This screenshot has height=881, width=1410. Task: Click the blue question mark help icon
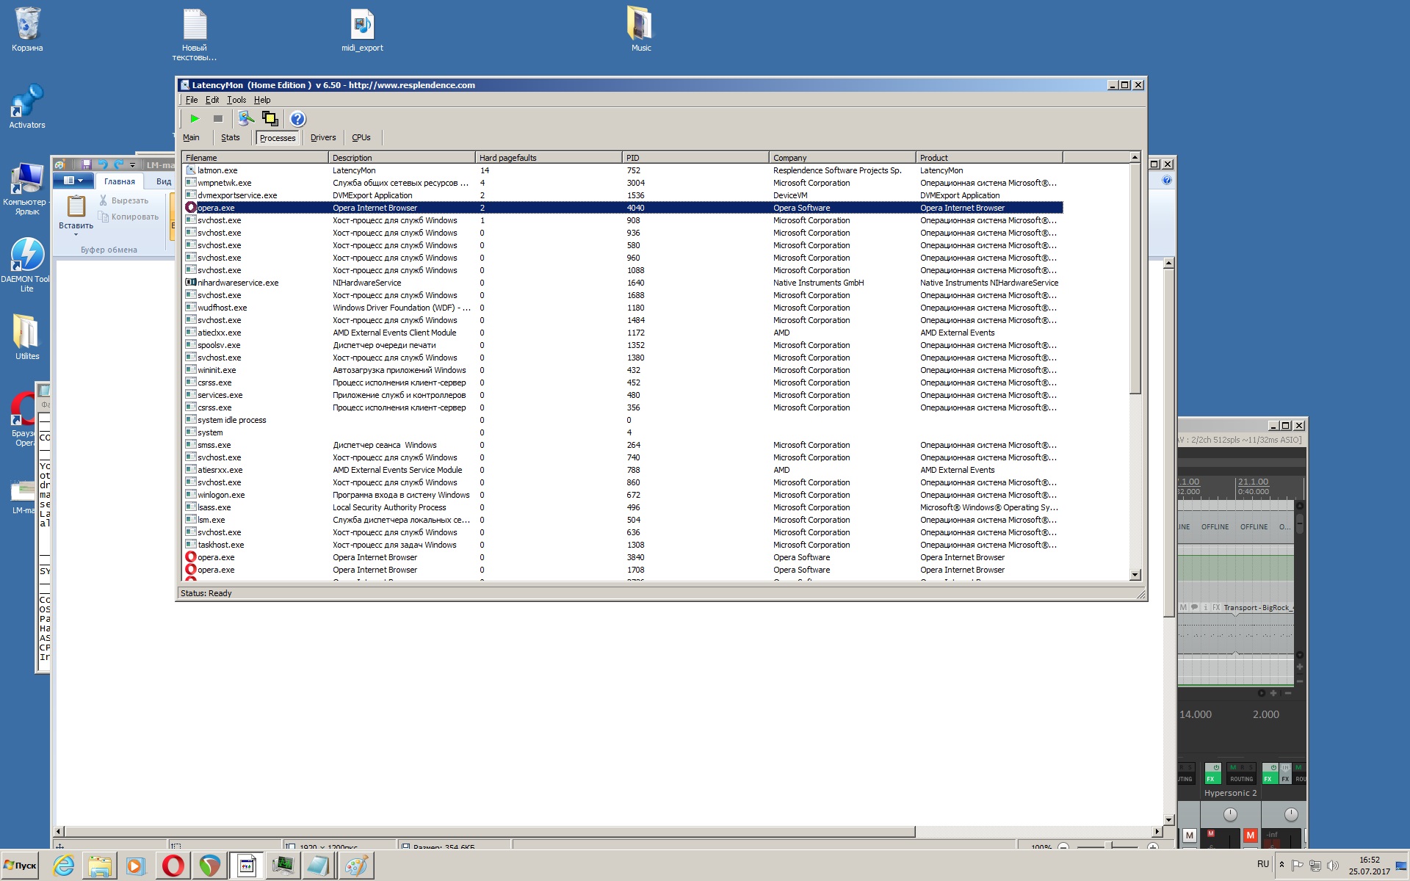coord(297,119)
